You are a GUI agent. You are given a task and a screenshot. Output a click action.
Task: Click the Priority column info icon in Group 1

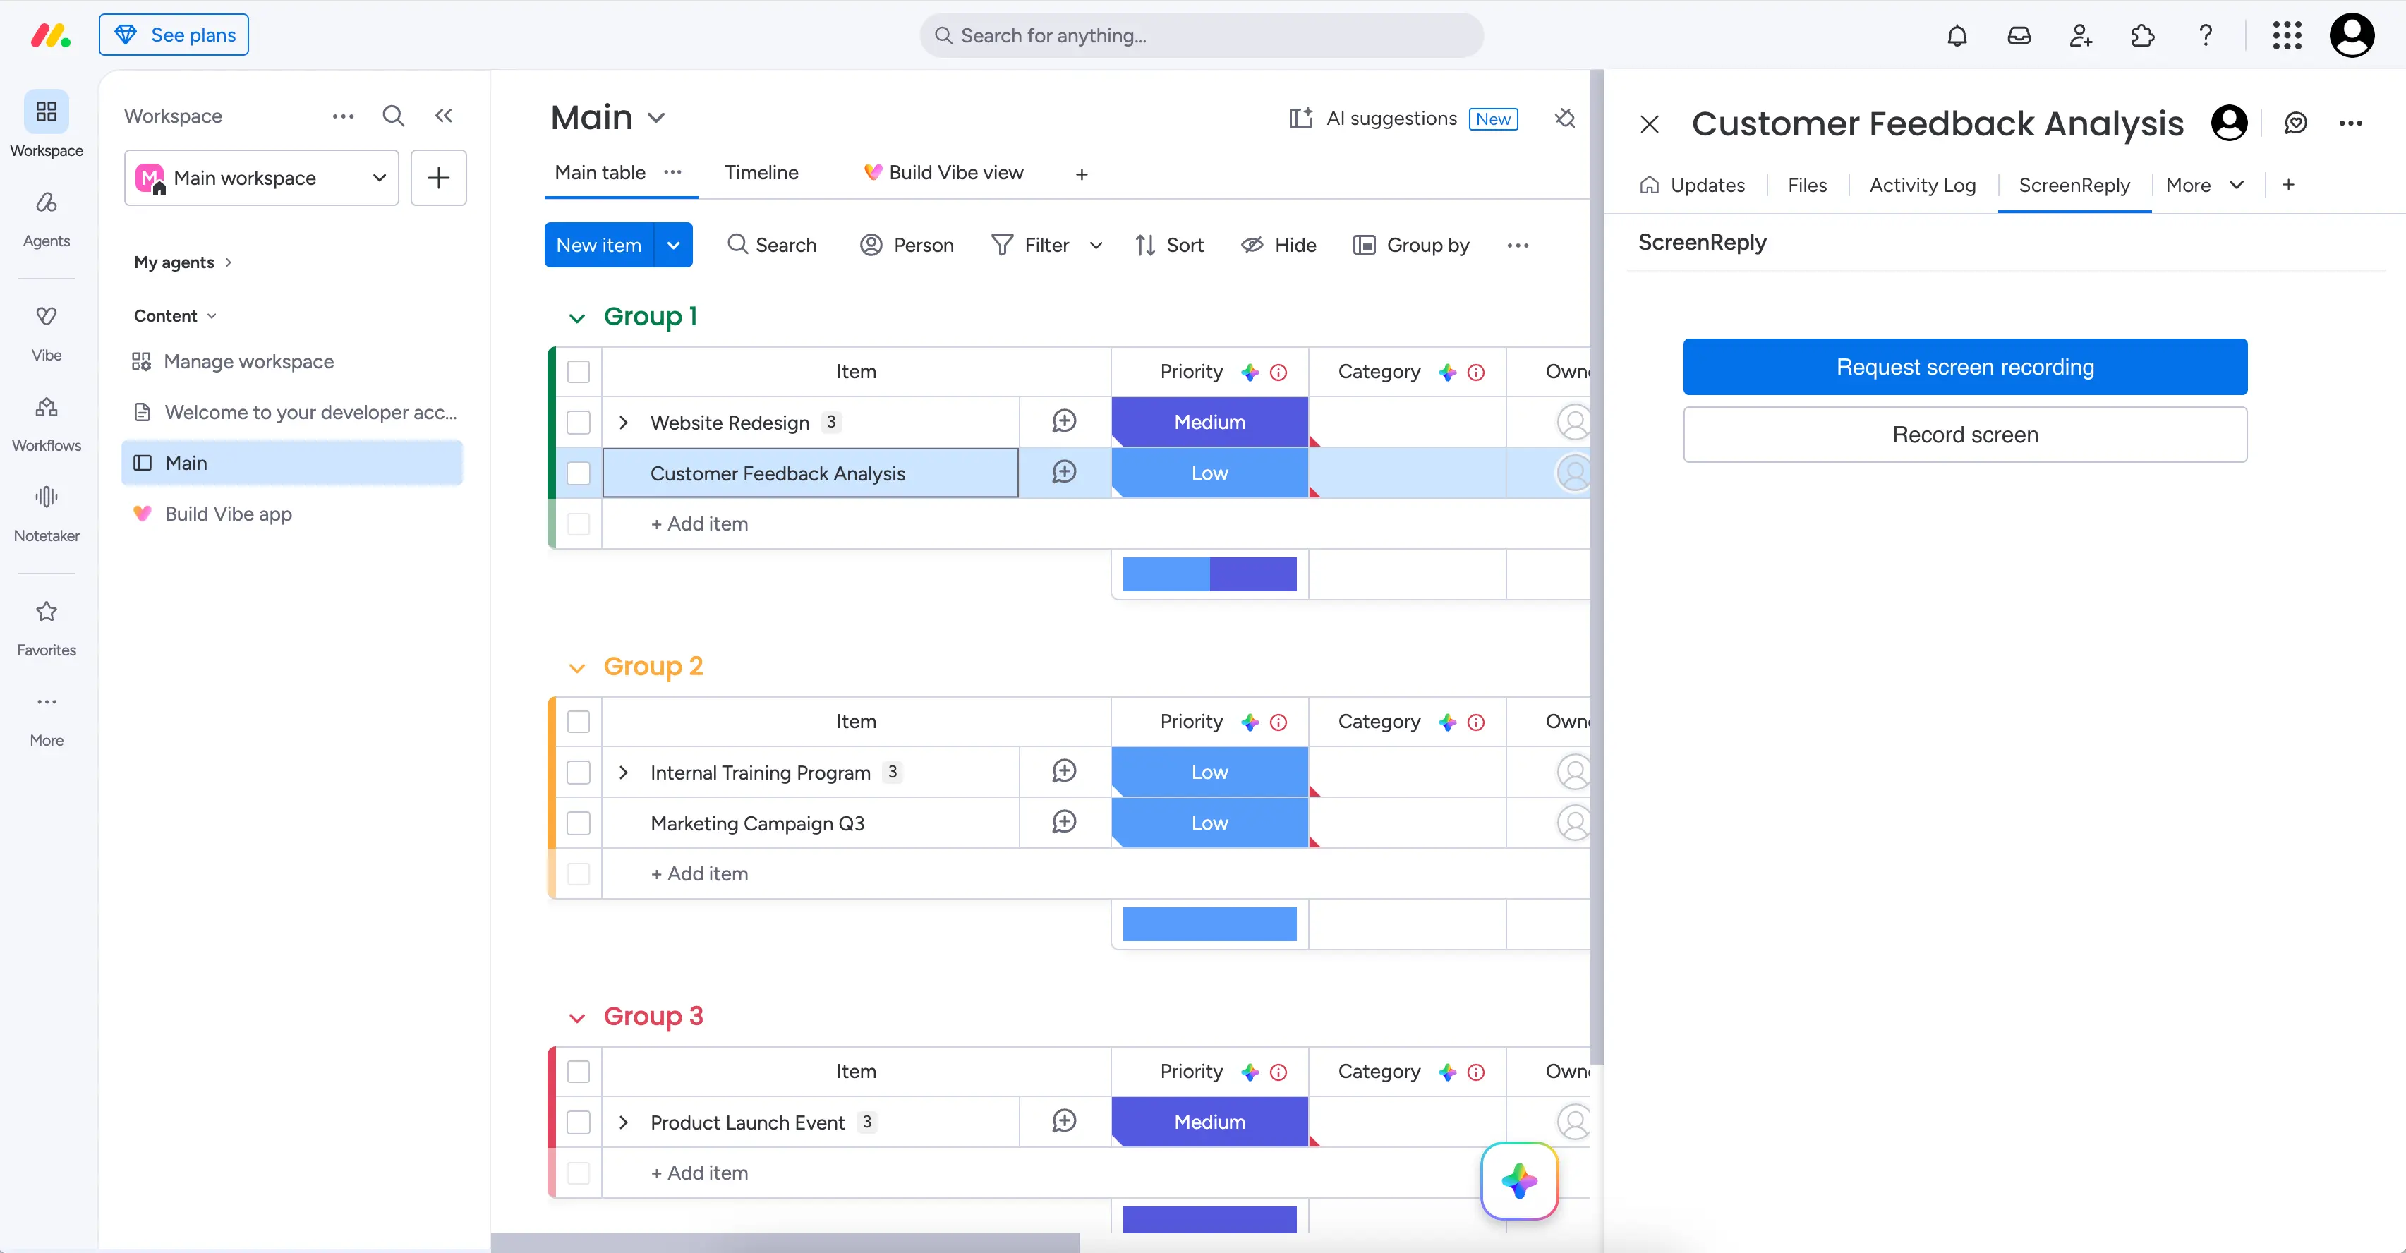pos(1278,372)
